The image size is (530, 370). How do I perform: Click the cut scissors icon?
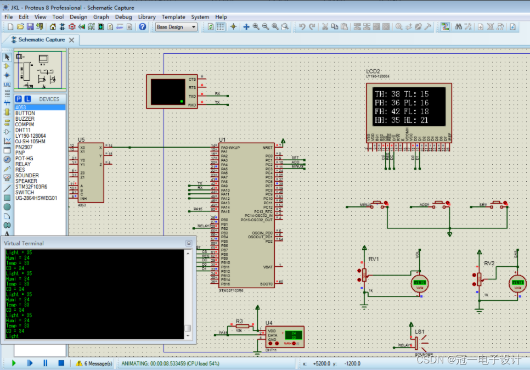325,27
